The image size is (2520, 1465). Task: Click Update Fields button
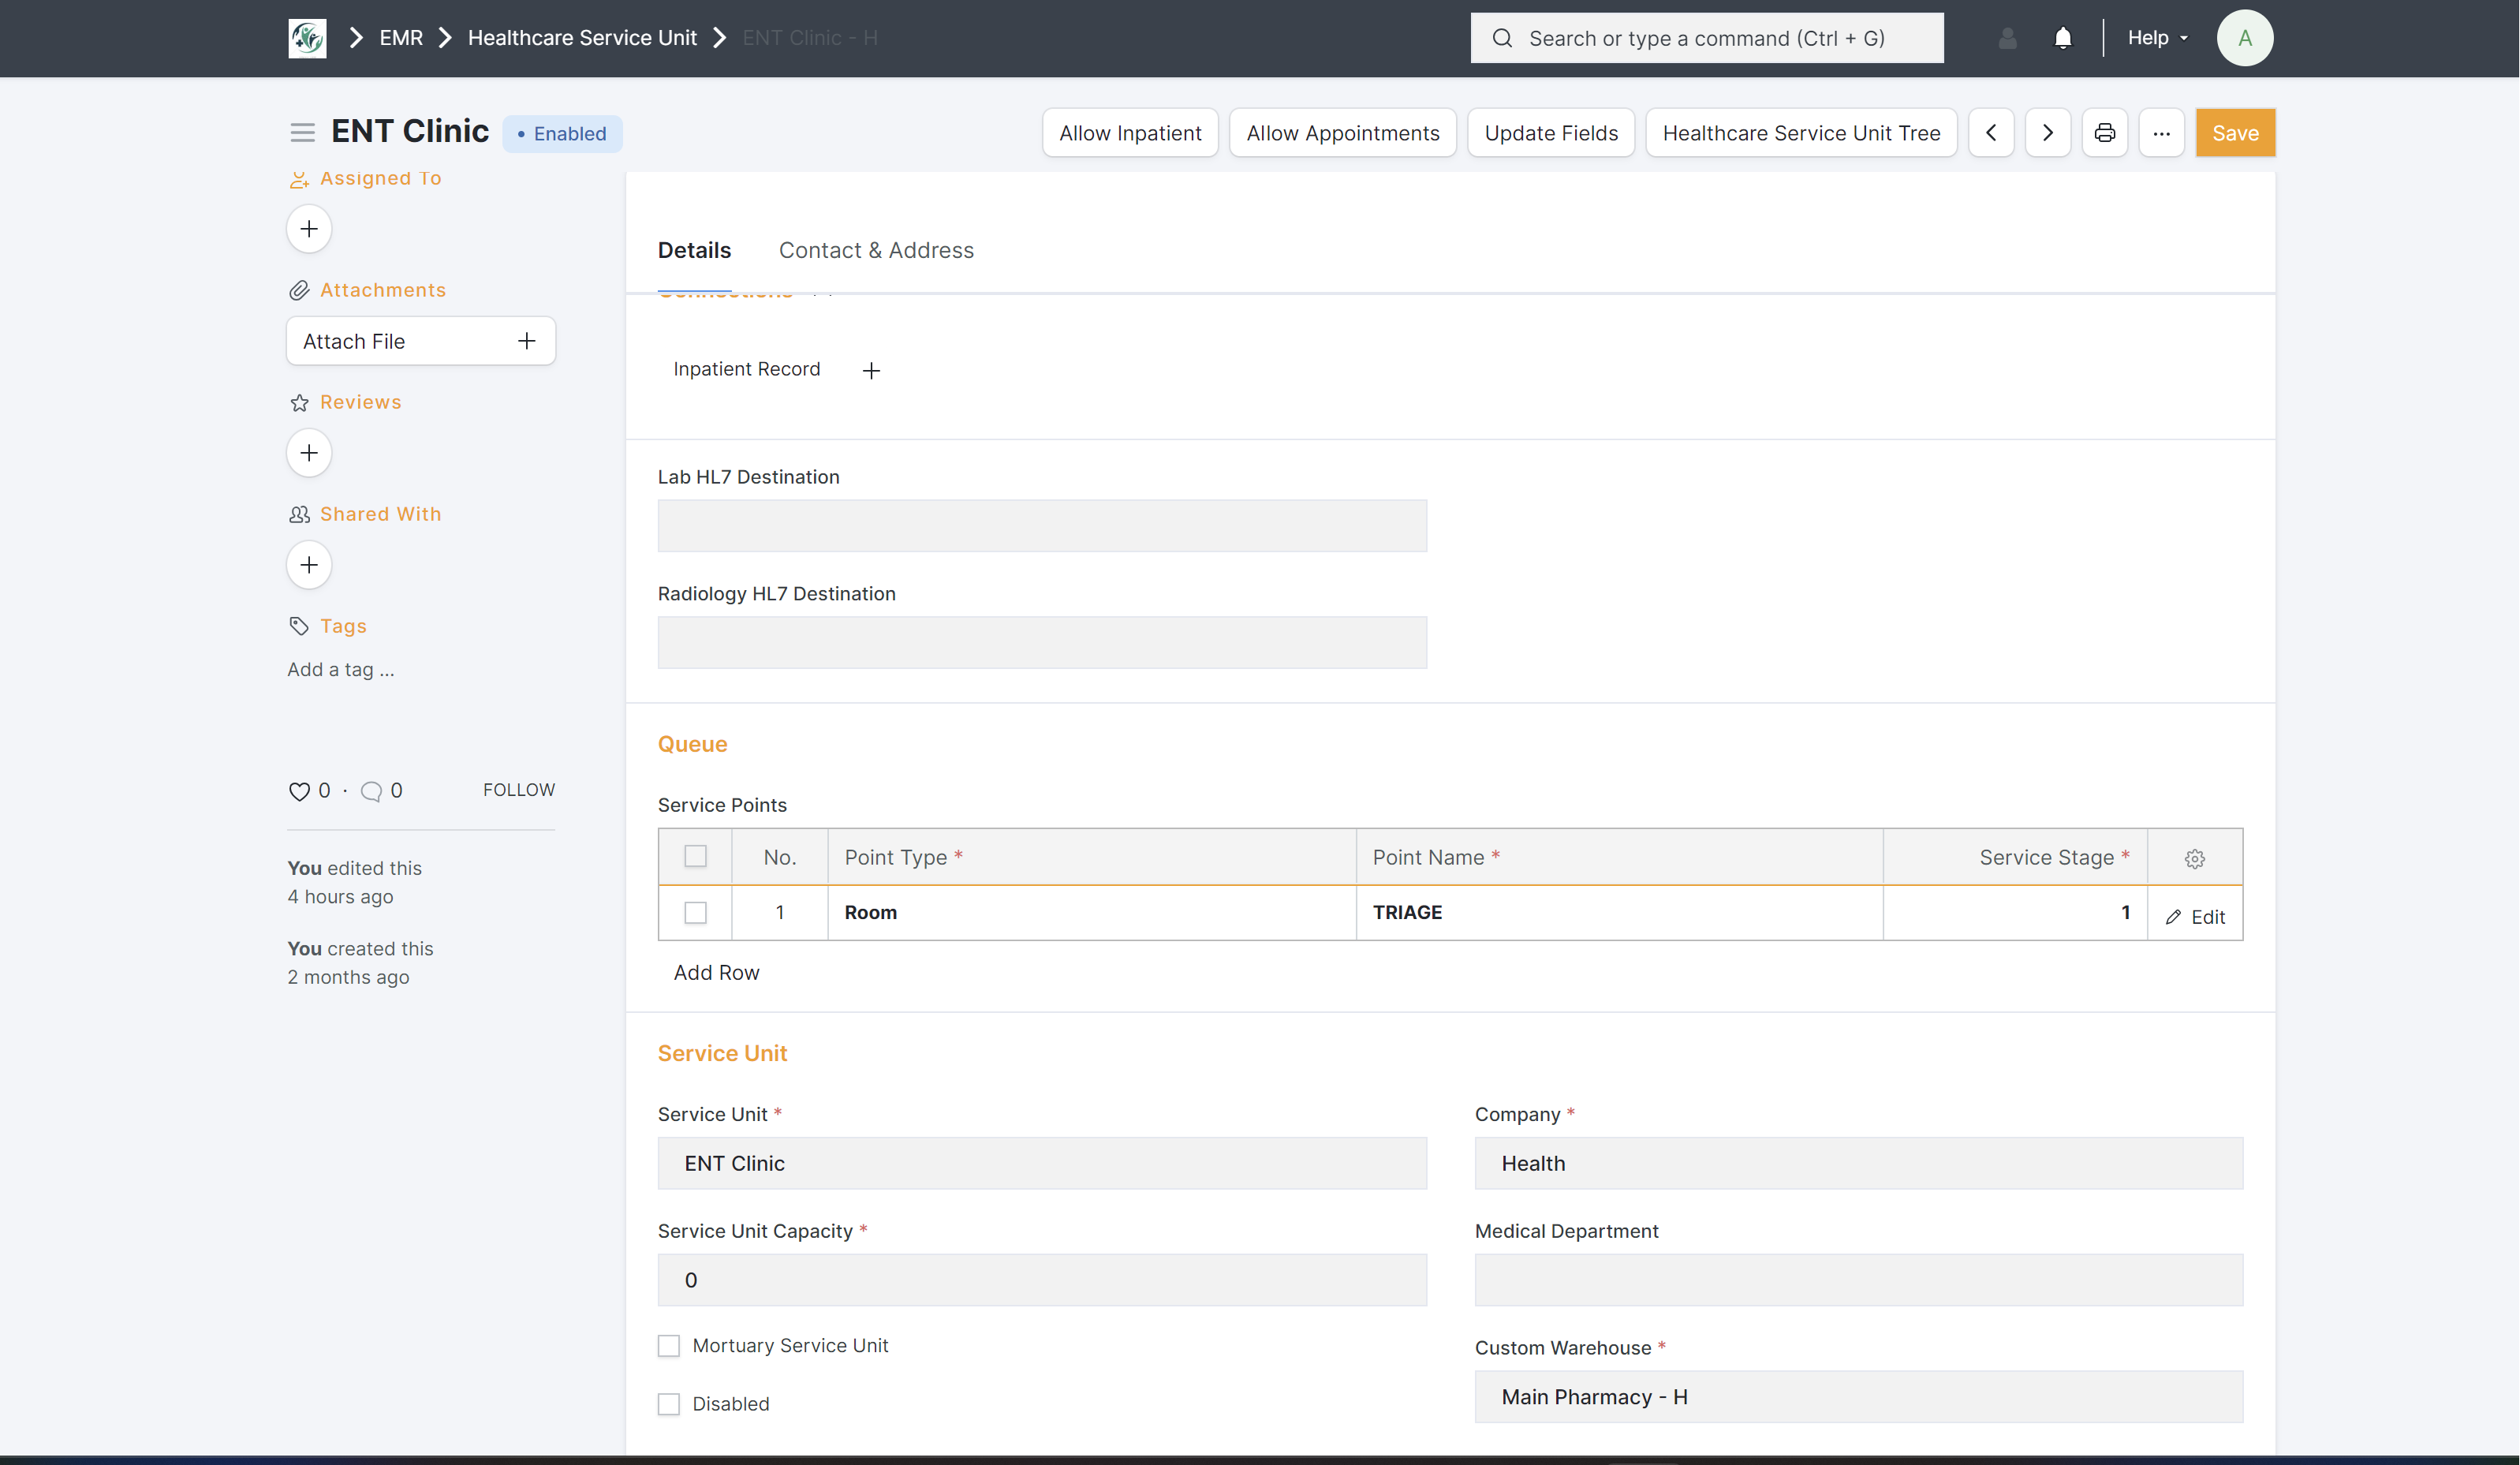click(1551, 133)
